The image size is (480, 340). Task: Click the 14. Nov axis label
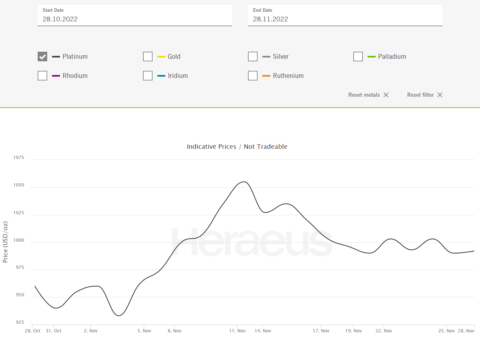[x=263, y=331]
